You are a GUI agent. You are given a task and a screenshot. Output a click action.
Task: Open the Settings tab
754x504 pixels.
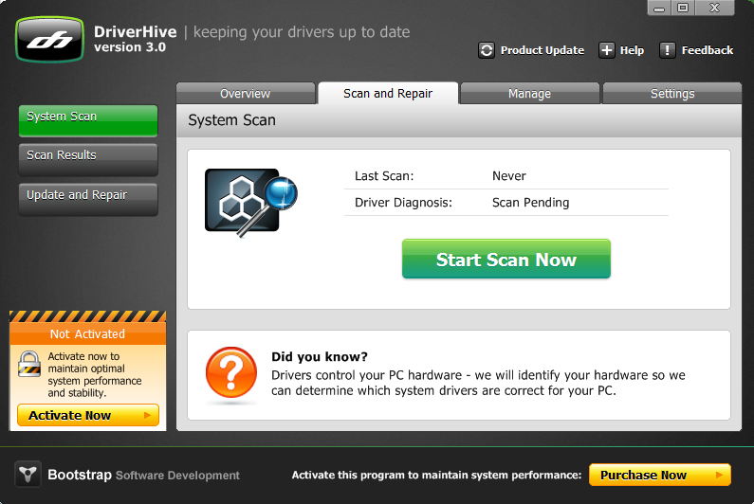click(671, 94)
